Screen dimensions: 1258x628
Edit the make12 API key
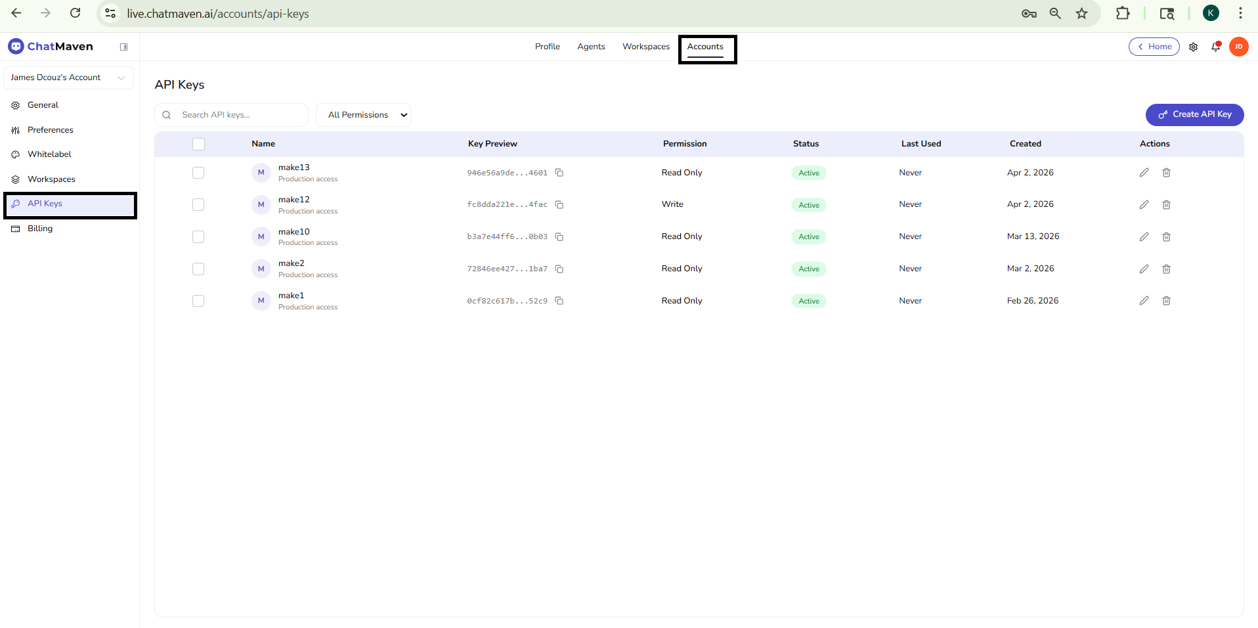[1144, 205]
